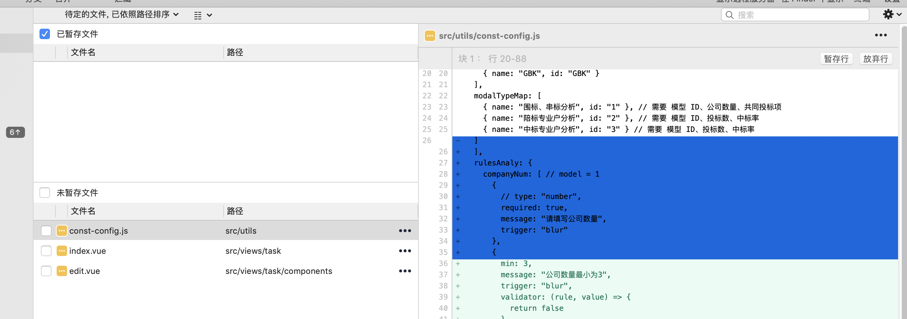Click the src/utils path cell
907x319 pixels.
point(241,231)
